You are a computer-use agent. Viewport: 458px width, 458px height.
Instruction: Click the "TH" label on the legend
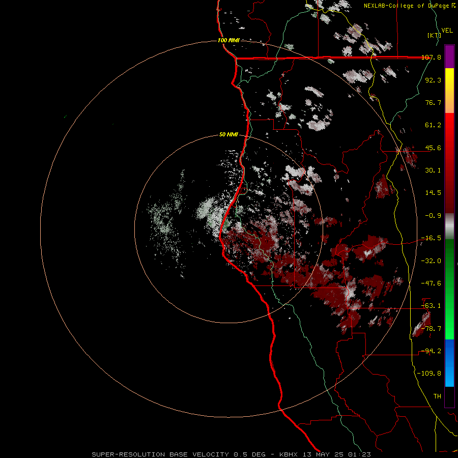coord(437,396)
